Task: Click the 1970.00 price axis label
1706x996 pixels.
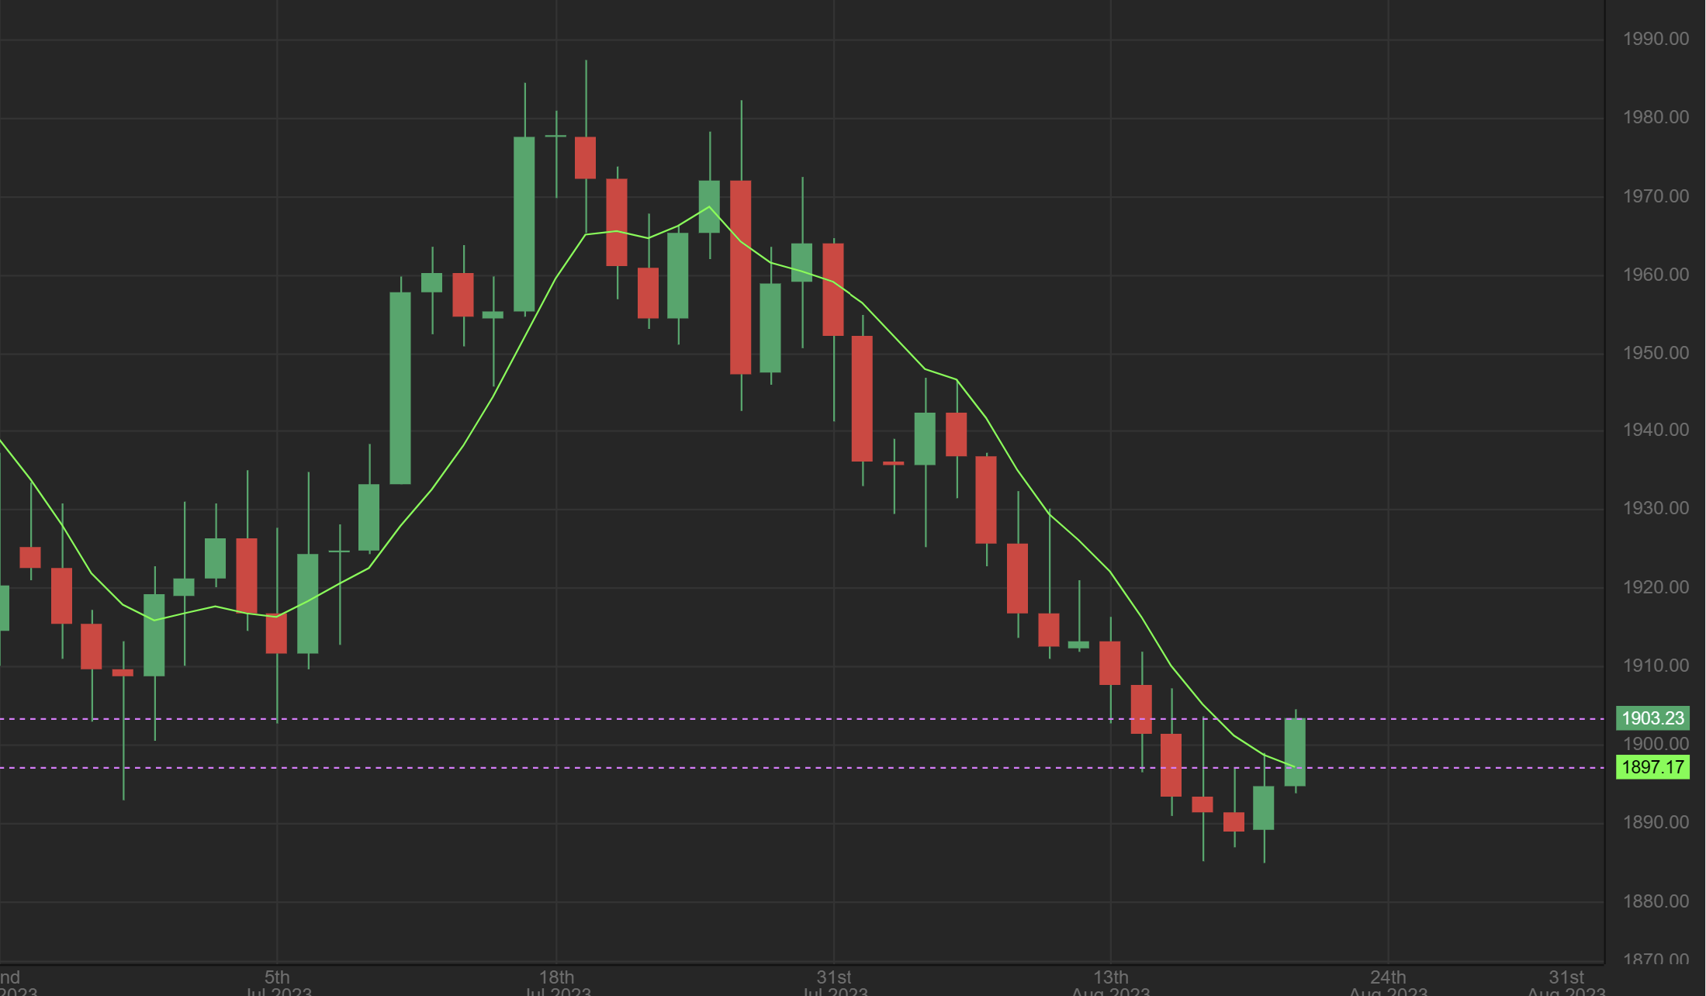Action: click(1656, 196)
